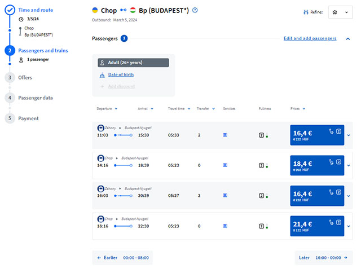Click the clock icon beside 3/5/24
The height and width of the screenshot is (273, 361).
pos(21,19)
